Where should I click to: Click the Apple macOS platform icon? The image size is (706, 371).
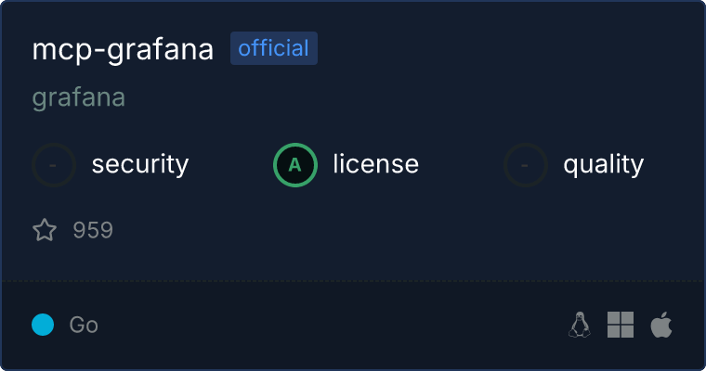click(x=661, y=325)
